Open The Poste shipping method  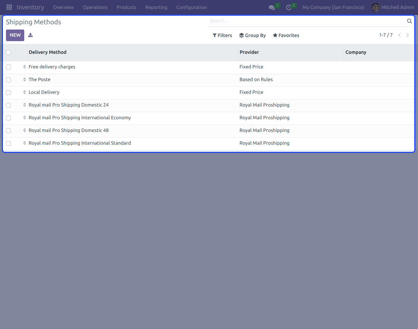click(40, 80)
